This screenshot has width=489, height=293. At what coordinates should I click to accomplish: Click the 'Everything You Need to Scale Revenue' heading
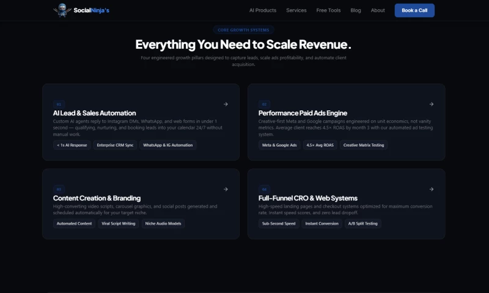(x=243, y=45)
